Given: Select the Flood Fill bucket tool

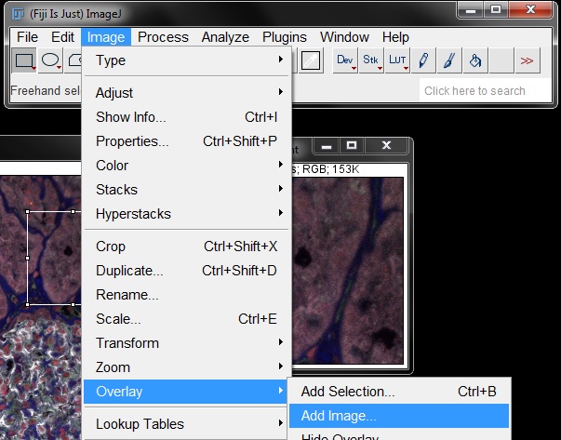Looking at the screenshot, I should point(474,61).
